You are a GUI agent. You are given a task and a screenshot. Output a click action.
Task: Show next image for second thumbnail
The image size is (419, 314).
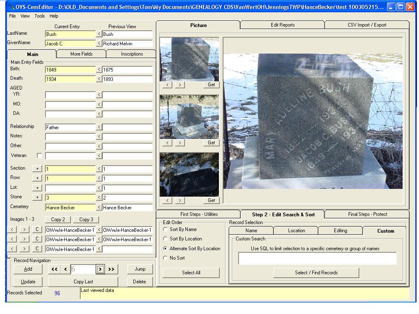180,143
